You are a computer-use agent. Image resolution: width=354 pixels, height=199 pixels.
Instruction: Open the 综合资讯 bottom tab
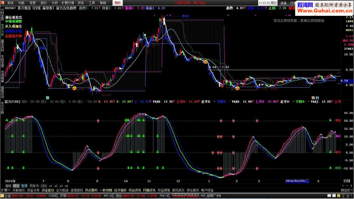coord(135,190)
